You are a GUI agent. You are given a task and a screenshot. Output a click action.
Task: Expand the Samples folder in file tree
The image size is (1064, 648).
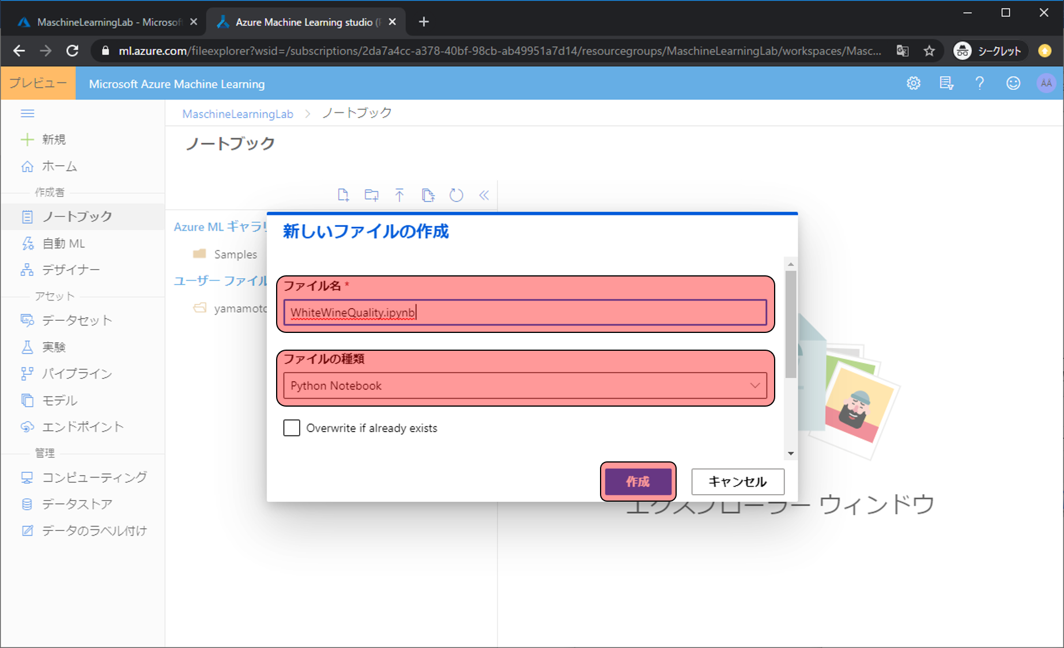(x=235, y=254)
